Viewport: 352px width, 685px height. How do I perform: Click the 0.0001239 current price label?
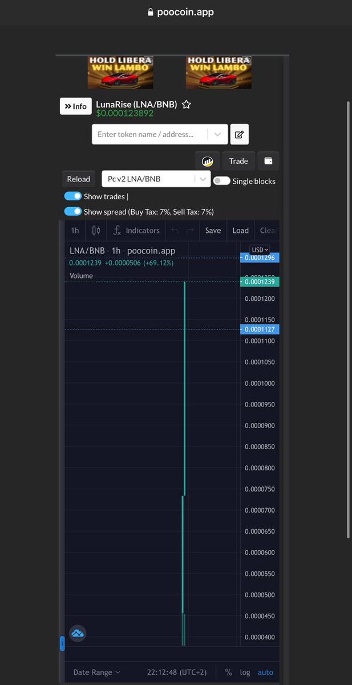click(x=260, y=282)
